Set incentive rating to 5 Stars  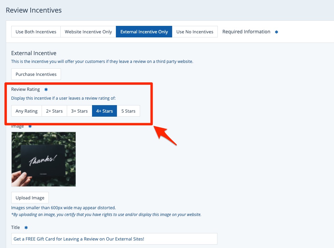pos(128,111)
